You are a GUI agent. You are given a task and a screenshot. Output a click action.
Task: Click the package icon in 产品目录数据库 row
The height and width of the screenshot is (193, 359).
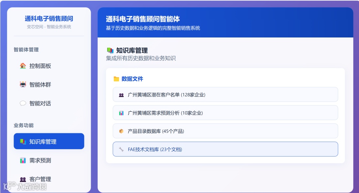point(121,131)
